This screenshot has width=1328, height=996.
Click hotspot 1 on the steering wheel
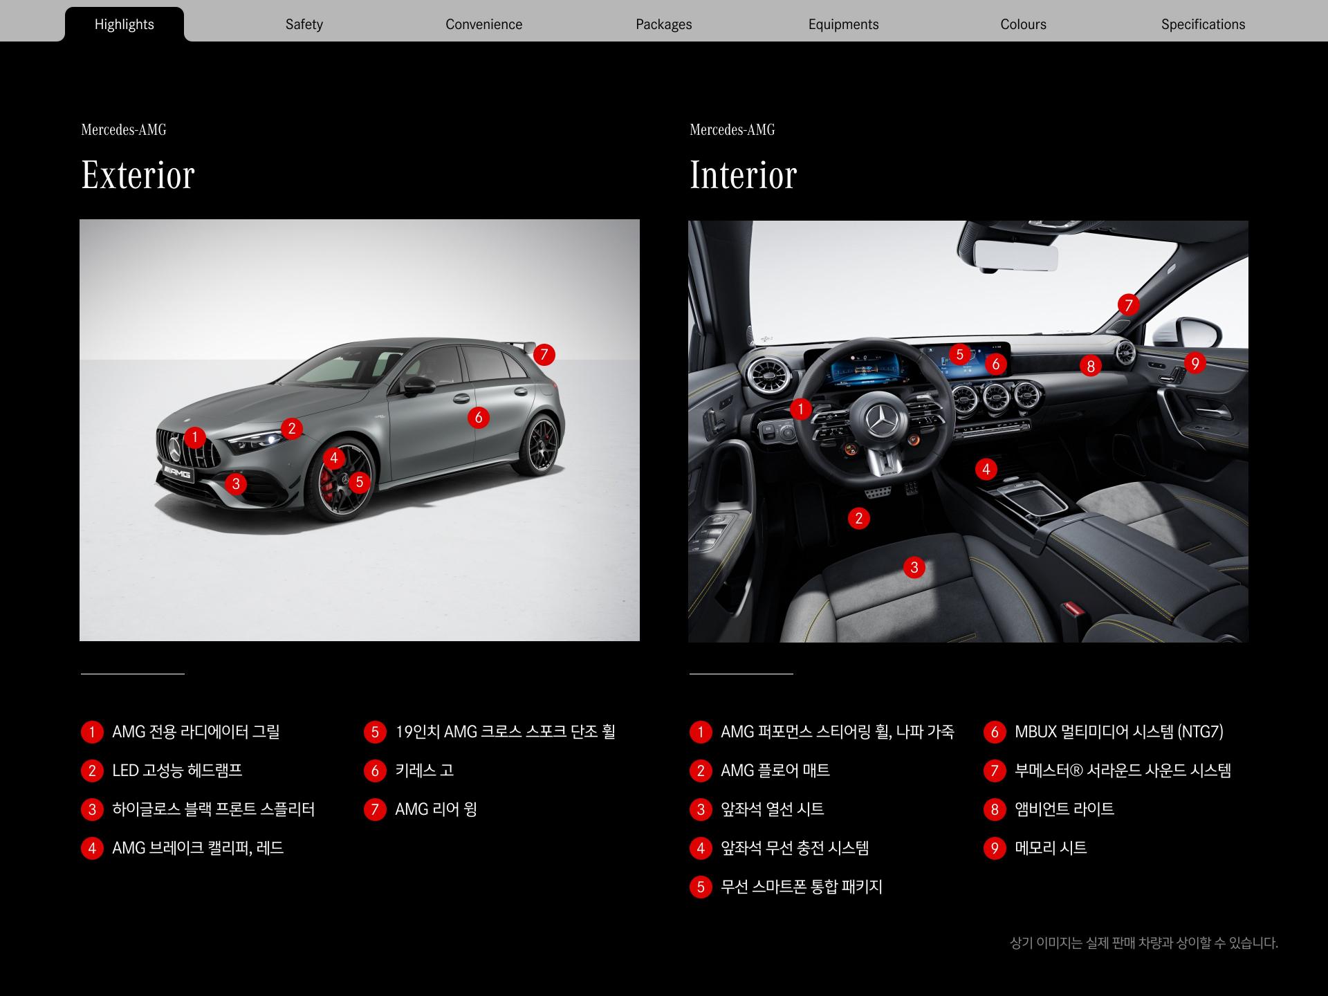(801, 409)
